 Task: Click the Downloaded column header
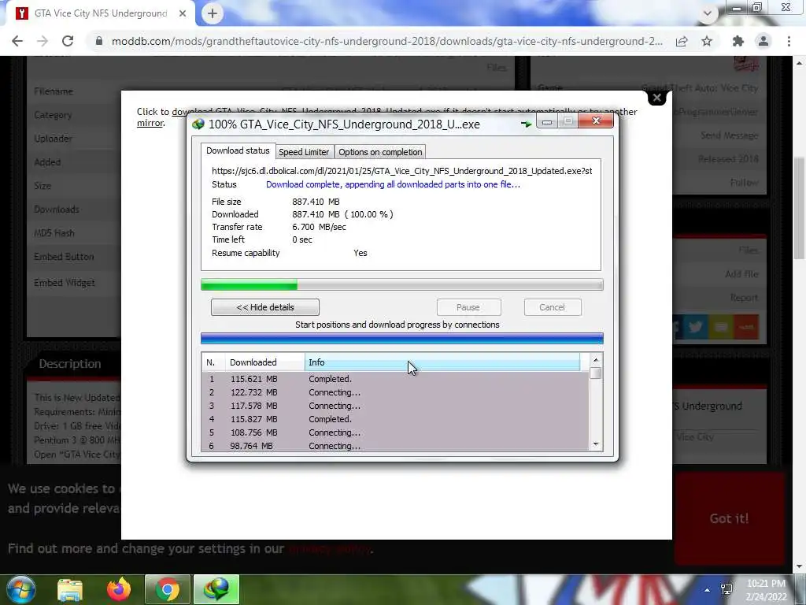[x=264, y=362]
